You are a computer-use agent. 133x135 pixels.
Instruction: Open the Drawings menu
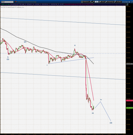(x=109, y=2)
